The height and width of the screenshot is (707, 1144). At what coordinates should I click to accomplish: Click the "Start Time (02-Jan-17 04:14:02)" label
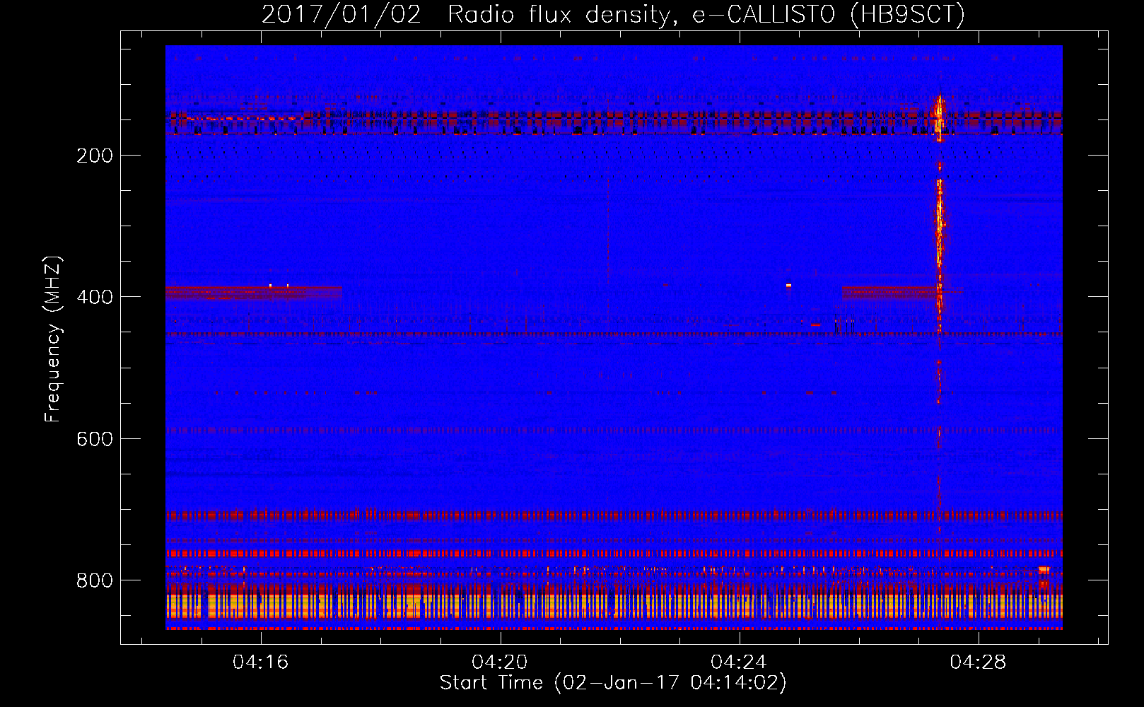(613, 683)
